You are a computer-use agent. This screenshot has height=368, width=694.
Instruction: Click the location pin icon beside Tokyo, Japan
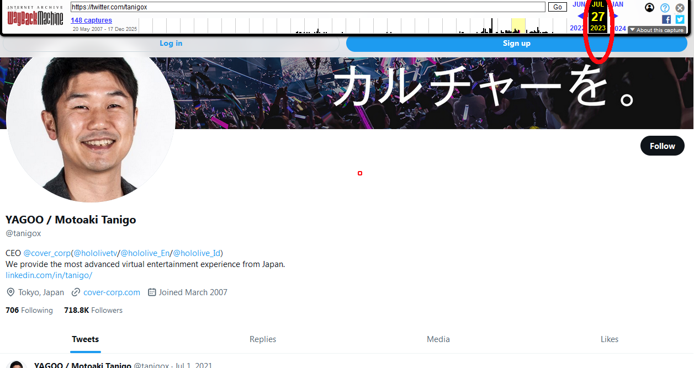pos(10,292)
